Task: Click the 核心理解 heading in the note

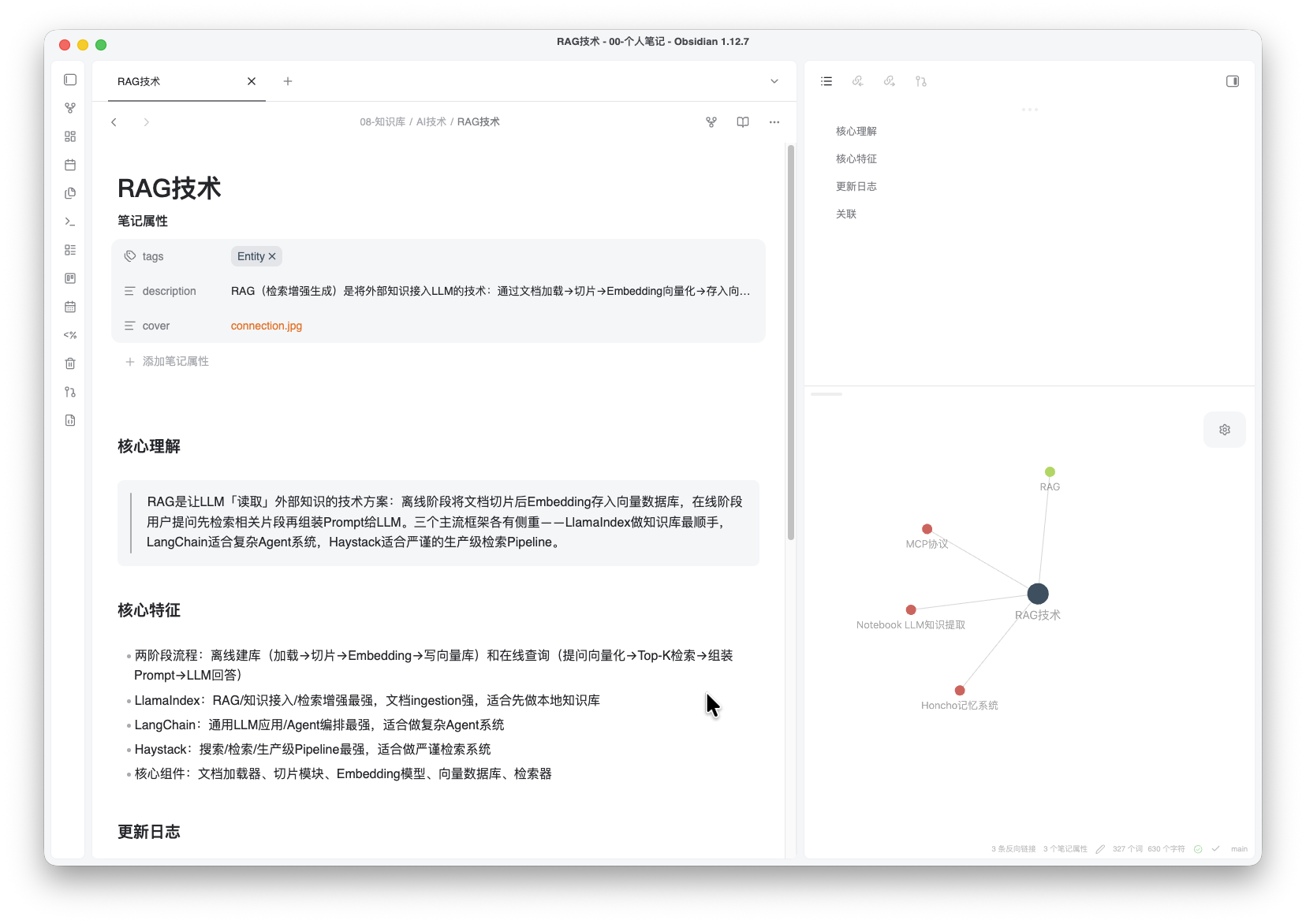Action: 149,446
